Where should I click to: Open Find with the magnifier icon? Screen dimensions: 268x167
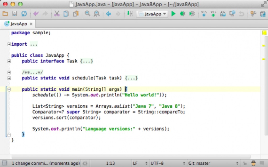[x=87, y=14]
